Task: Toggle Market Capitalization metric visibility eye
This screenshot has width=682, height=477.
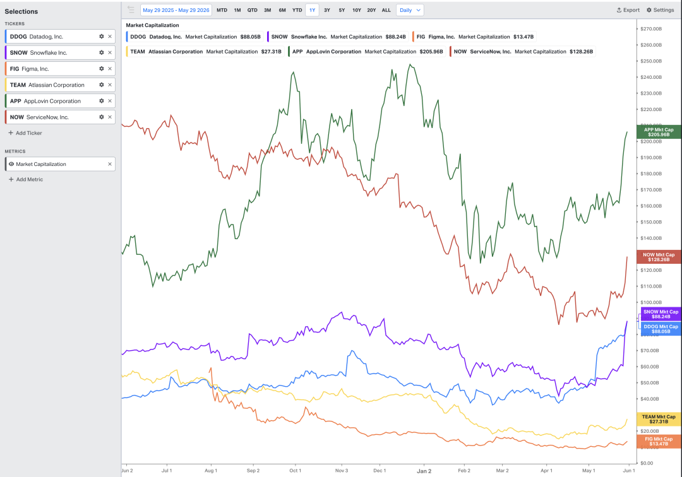Action: click(11, 164)
